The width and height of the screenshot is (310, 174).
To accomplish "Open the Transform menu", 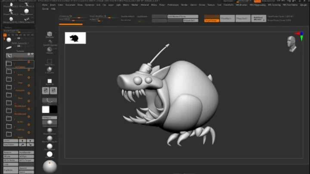I will click(x=228, y=5).
